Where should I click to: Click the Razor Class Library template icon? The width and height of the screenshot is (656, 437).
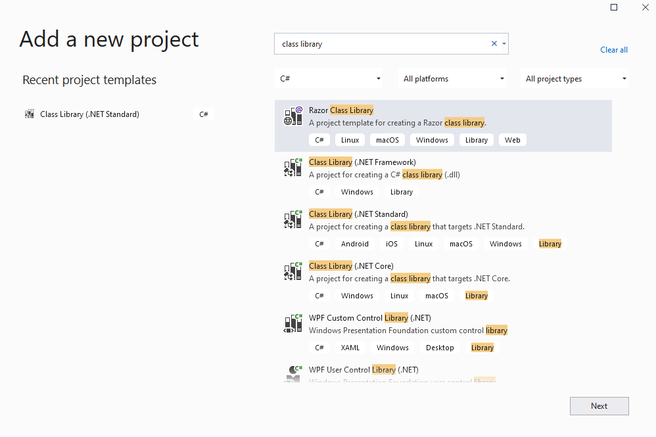[x=293, y=116]
